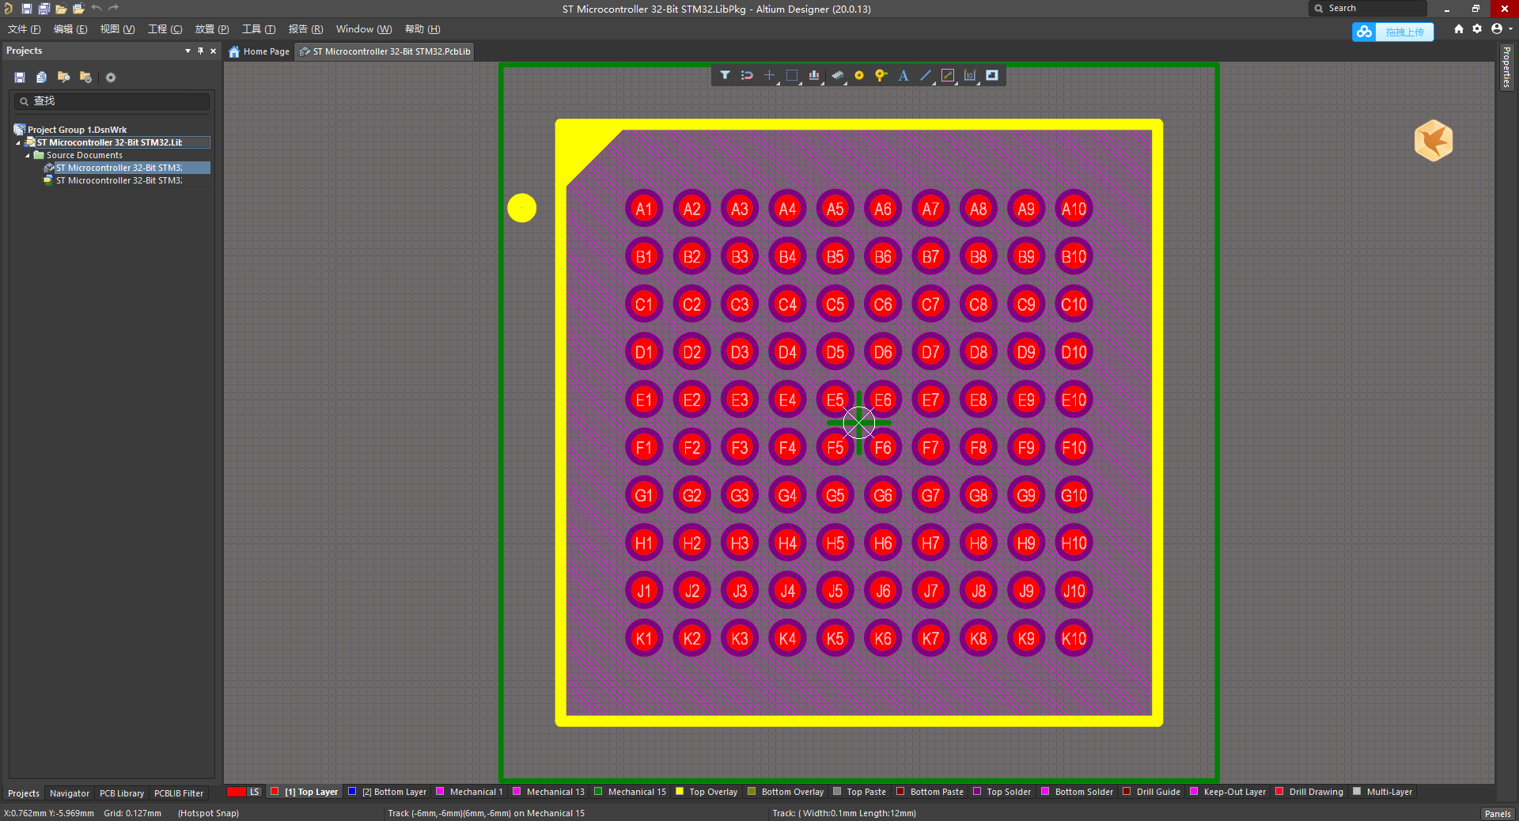The height and width of the screenshot is (821, 1519).
Task: Open the 放置 (P) menu
Action: tap(212, 29)
